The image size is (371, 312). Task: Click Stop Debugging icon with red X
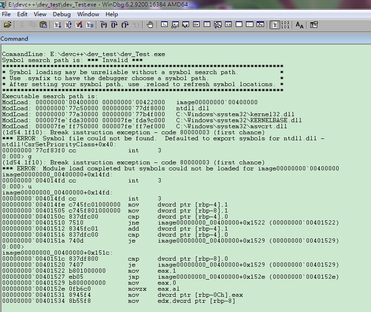click(78, 25)
